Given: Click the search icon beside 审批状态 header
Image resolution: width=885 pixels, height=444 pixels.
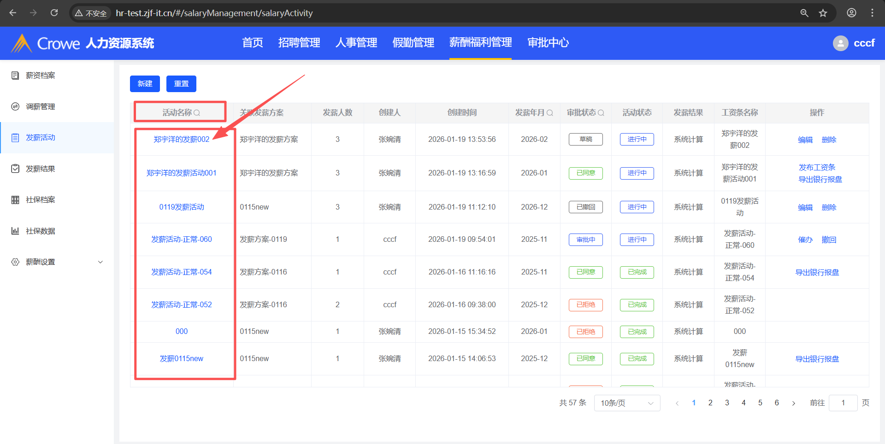Looking at the screenshot, I should pos(601,113).
